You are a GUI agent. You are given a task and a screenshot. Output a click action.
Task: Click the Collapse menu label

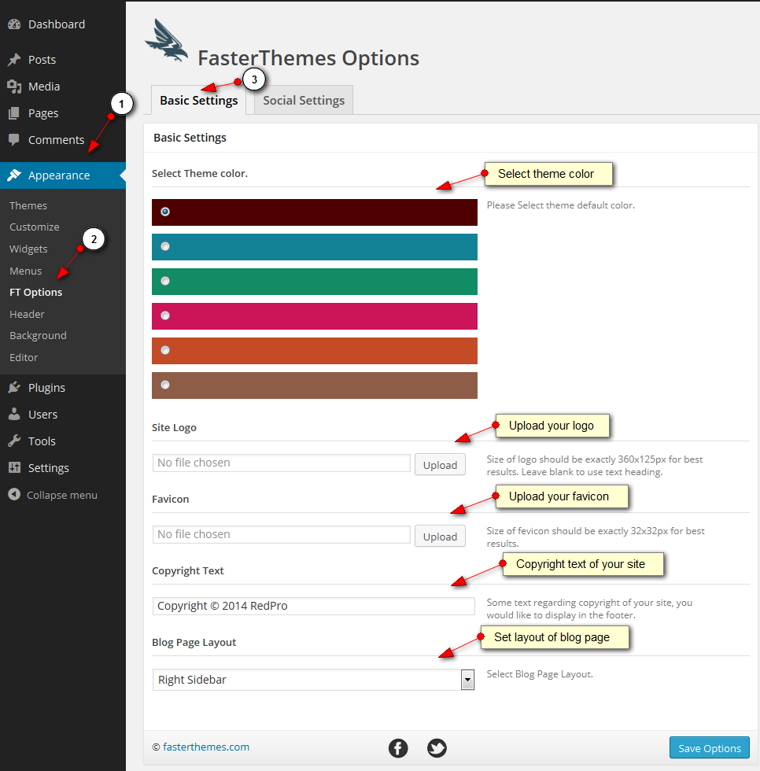click(x=62, y=495)
